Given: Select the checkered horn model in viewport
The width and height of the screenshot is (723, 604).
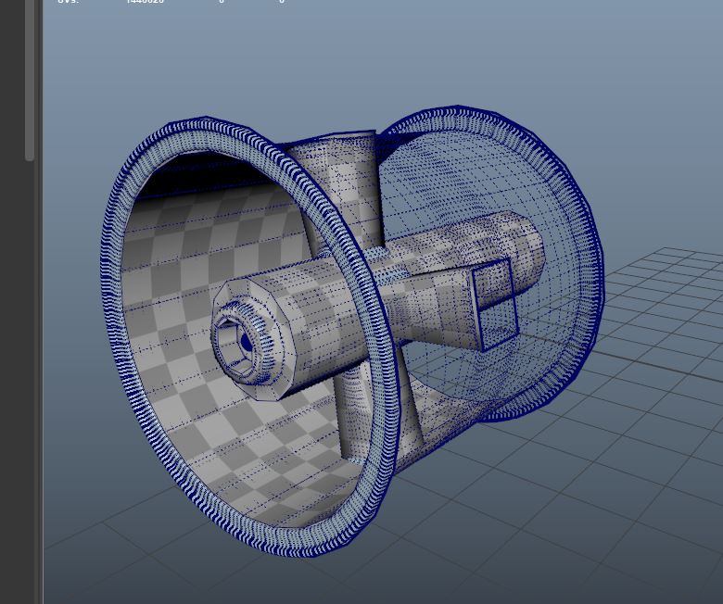Looking at the screenshot, I should pos(352,331).
